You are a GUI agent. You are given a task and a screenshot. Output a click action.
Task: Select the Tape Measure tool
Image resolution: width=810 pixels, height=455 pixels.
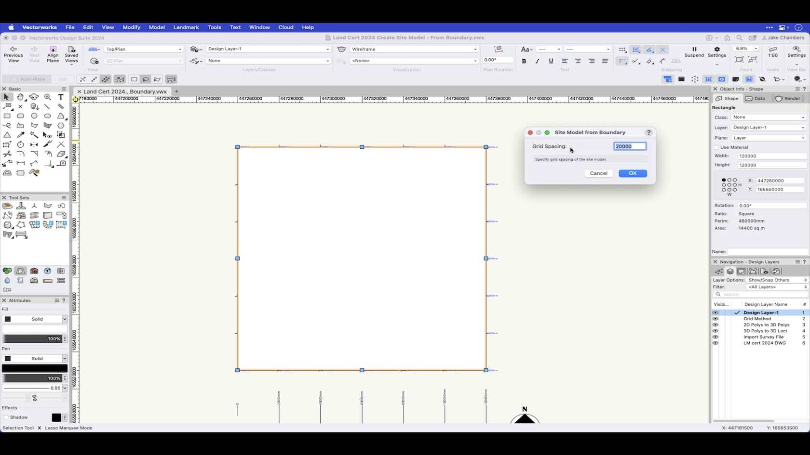61,164
